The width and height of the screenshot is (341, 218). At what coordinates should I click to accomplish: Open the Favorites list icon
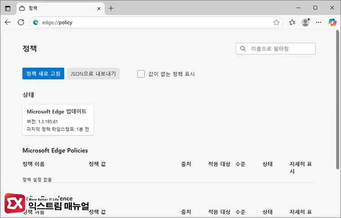pyautogui.click(x=292, y=22)
